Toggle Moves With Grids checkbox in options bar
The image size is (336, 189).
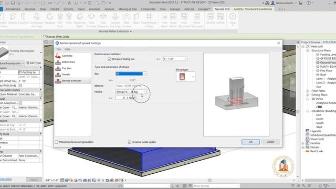click(45, 37)
